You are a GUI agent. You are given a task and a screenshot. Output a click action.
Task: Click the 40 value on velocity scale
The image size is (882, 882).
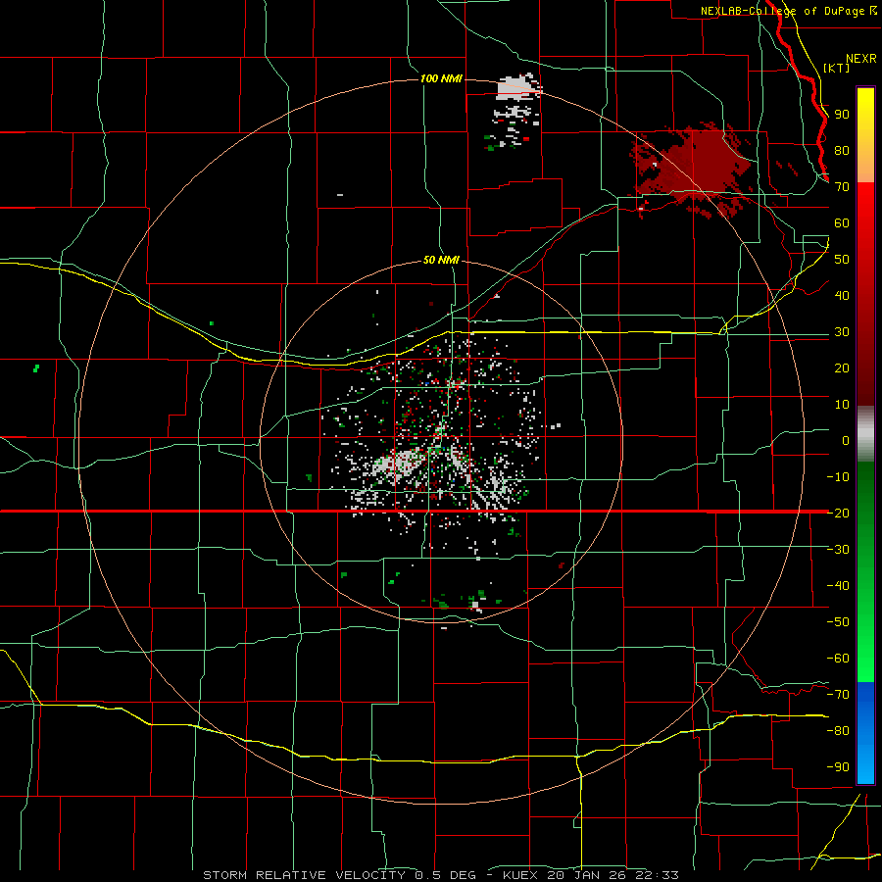click(842, 295)
